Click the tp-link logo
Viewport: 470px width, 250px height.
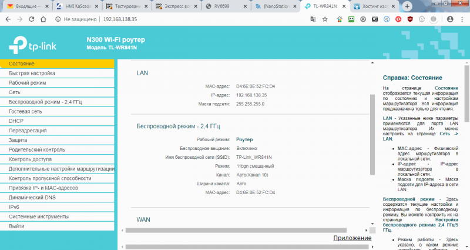tap(33, 45)
